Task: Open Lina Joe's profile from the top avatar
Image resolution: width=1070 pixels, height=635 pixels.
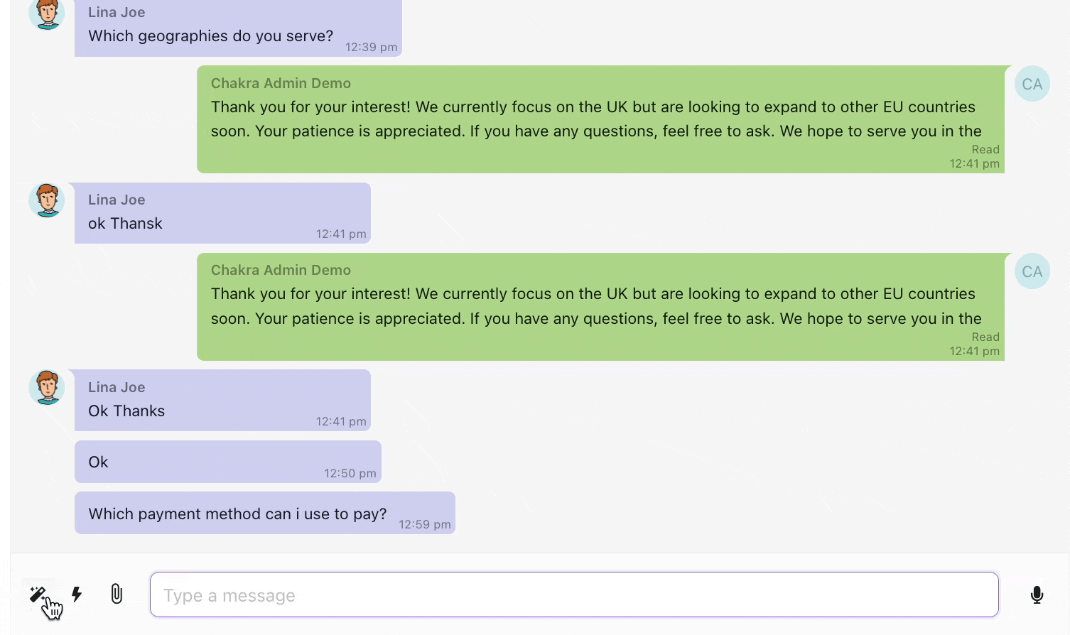Action: [45, 12]
